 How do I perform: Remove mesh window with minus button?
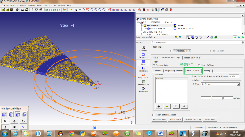coord(167,106)
